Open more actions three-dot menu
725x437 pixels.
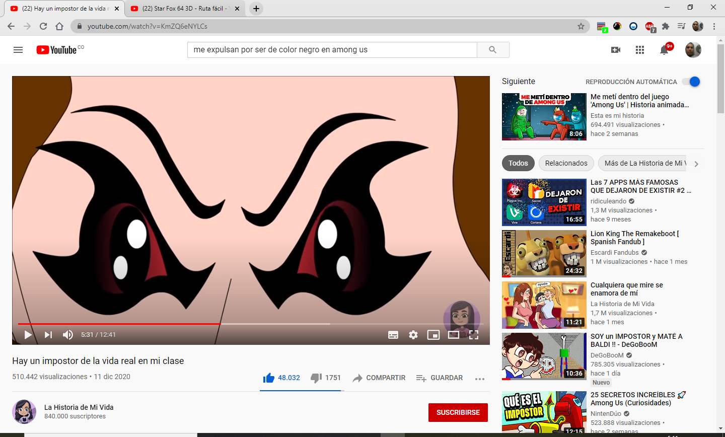tap(480, 378)
